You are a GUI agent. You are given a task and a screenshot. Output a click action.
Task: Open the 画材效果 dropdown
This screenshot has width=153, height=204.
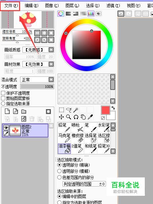38,64
